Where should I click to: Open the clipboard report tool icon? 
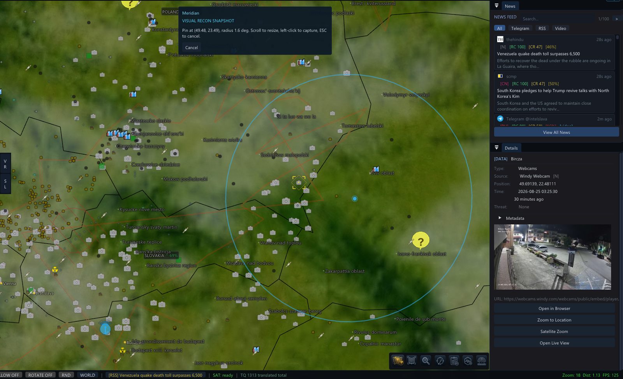(x=454, y=361)
